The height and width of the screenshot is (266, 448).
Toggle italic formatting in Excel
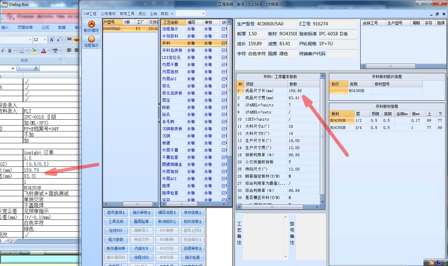coord(2,50)
